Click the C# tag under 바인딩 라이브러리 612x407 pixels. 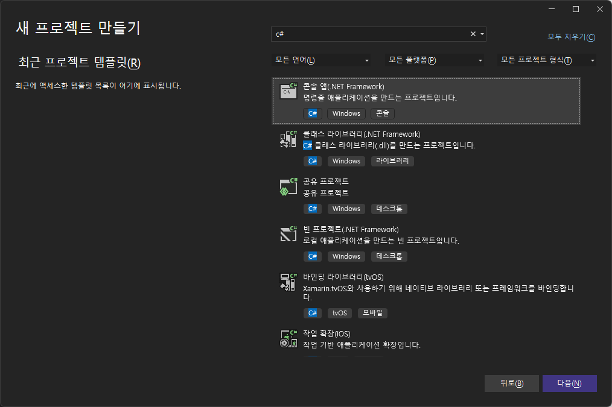313,313
